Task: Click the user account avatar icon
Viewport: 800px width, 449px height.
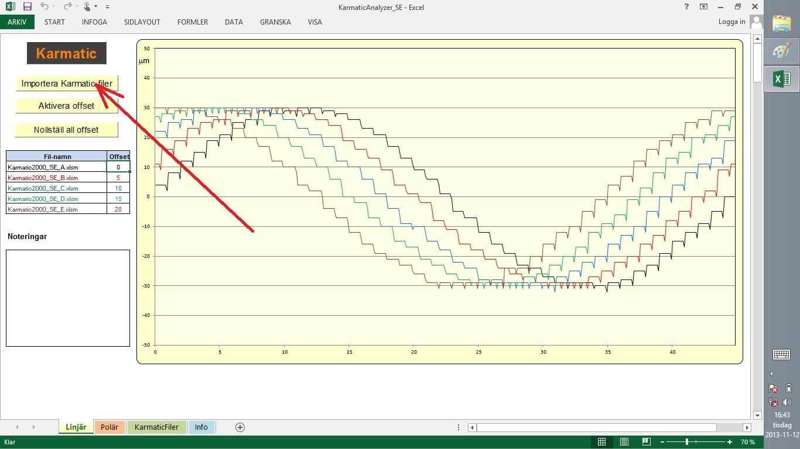Action: point(756,22)
